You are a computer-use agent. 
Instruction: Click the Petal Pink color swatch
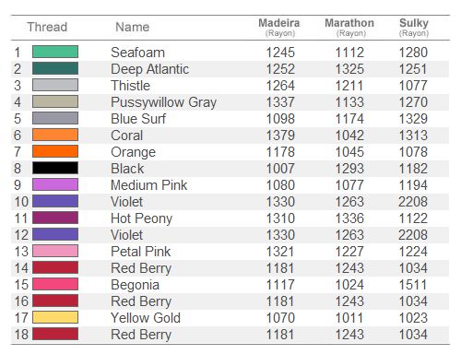coord(55,251)
